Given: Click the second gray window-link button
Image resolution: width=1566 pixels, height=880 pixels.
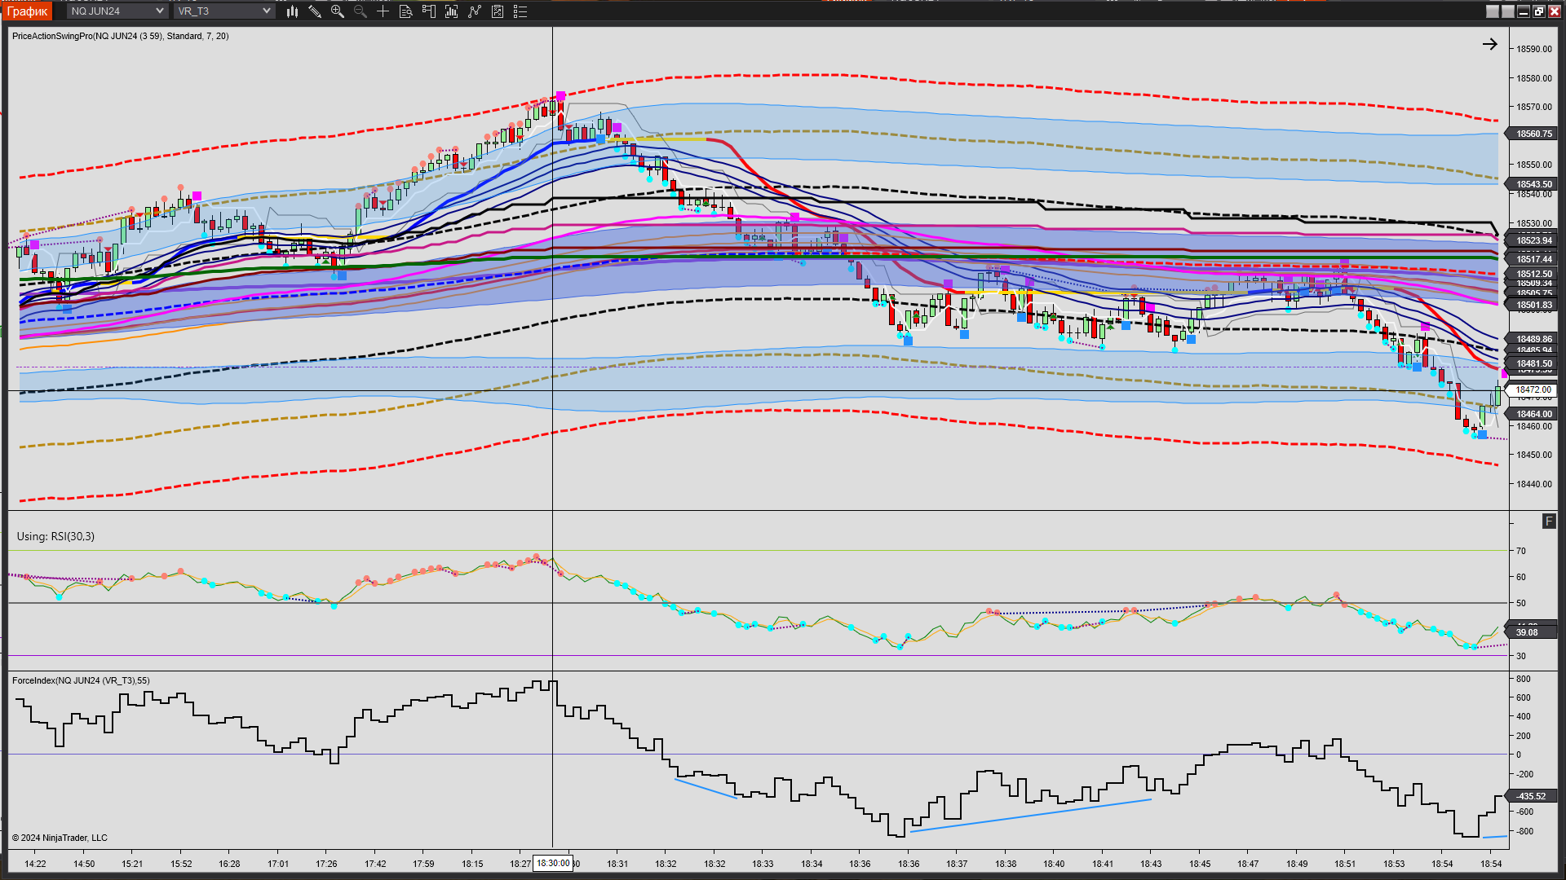Looking at the screenshot, I should 1507,11.
